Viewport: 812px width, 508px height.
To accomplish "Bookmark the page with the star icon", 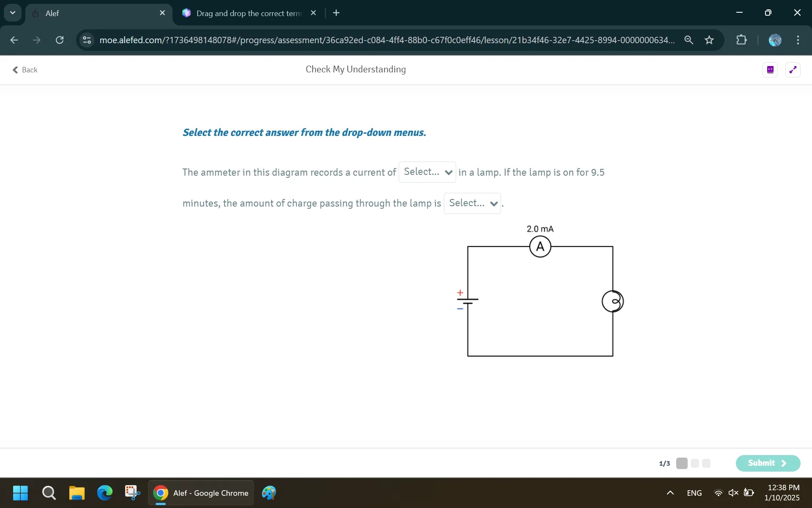I will point(709,40).
